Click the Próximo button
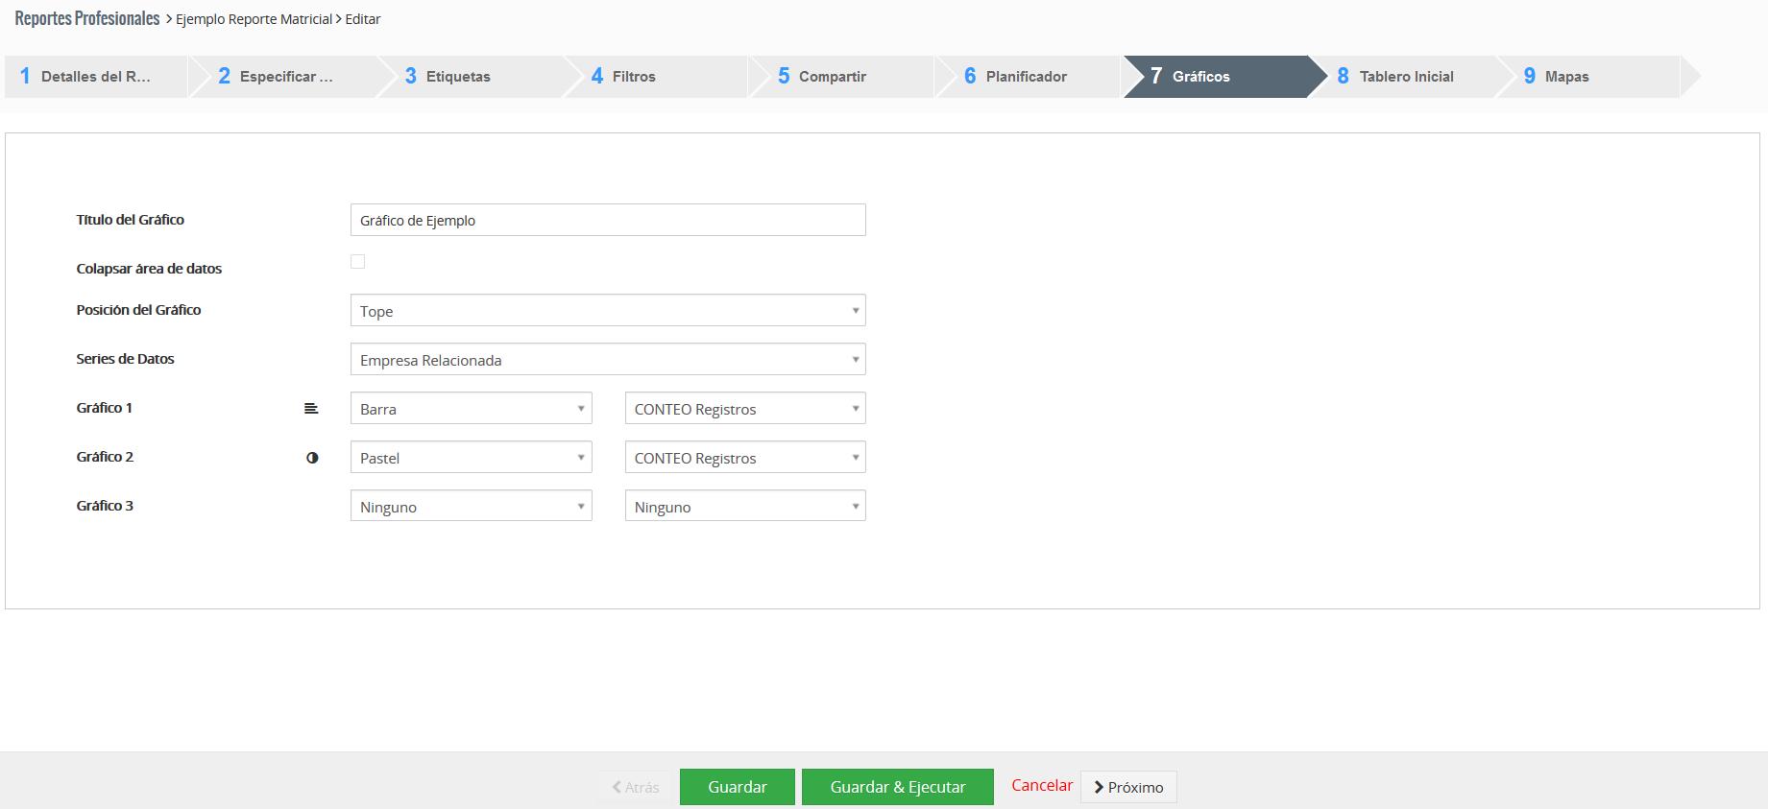 click(x=1128, y=787)
